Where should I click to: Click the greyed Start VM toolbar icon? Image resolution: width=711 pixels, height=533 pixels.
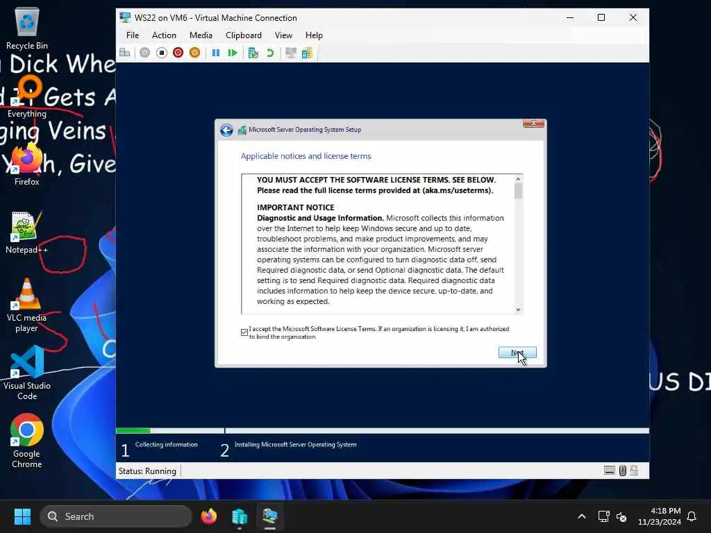click(x=144, y=53)
